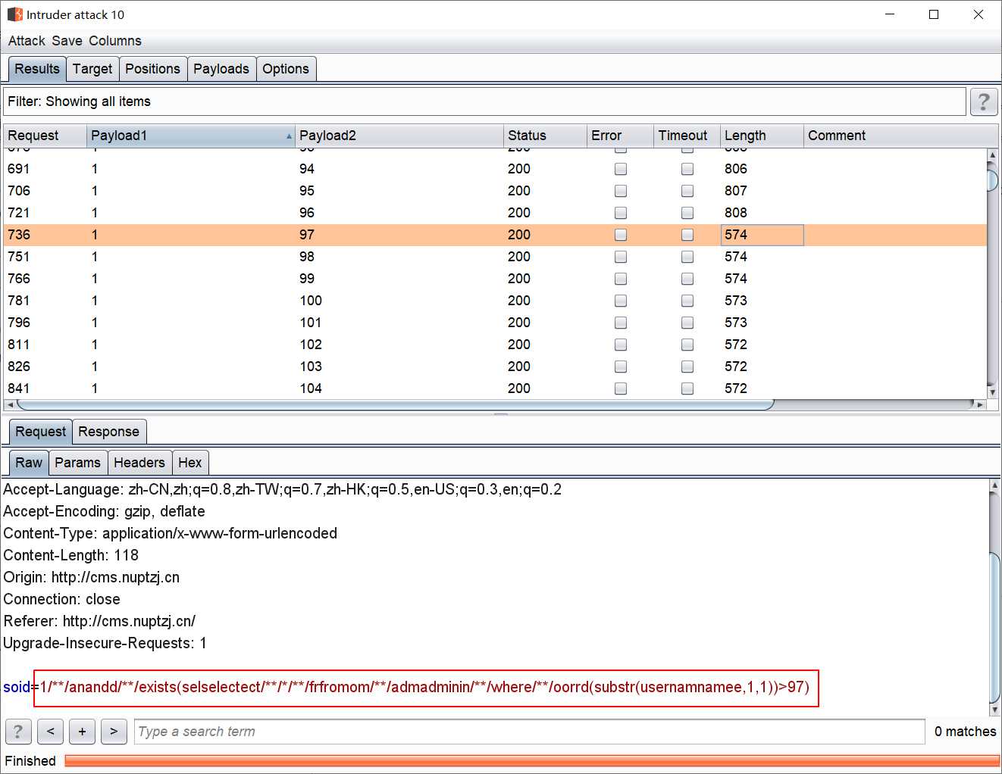The image size is (1002, 774).
Task: Toggle Error checkbox for request 841
Action: 621,389
